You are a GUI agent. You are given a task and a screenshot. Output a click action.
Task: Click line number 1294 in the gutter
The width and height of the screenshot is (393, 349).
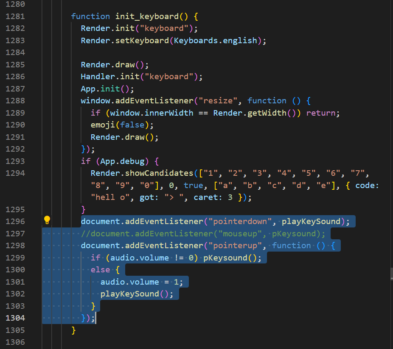click(x=15, y=173)
